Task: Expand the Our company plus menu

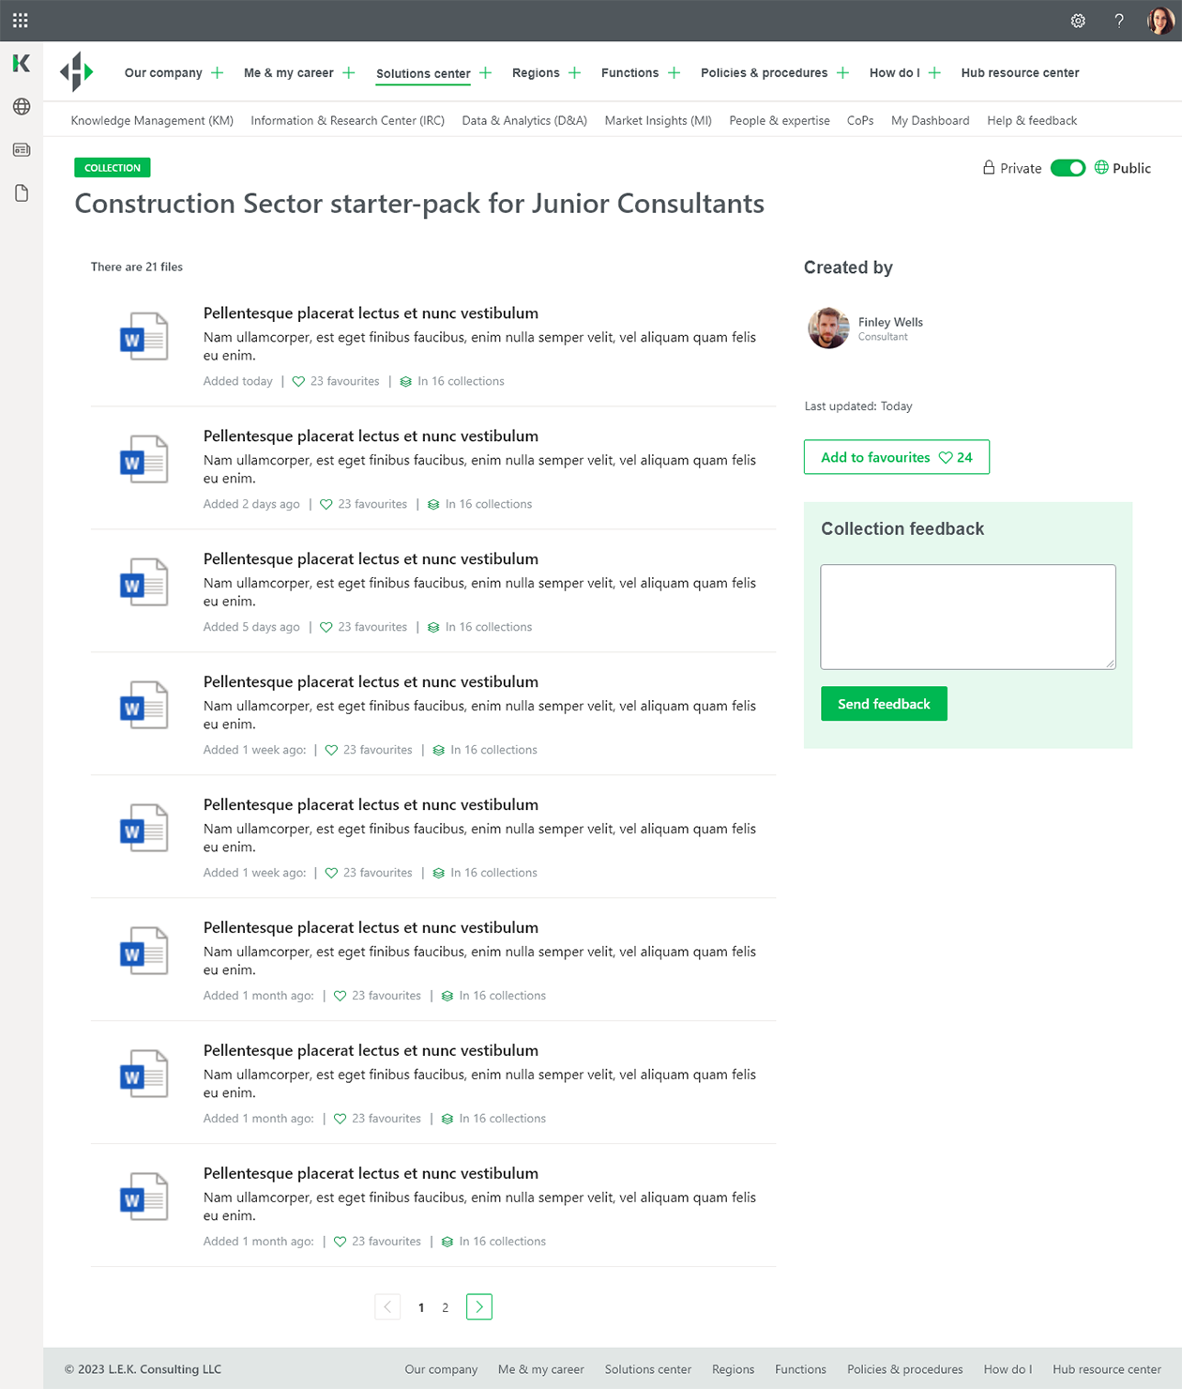Action: (x=218, y=73)
